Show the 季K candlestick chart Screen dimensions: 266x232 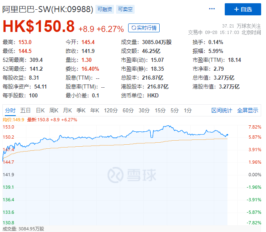click(81, 110)
